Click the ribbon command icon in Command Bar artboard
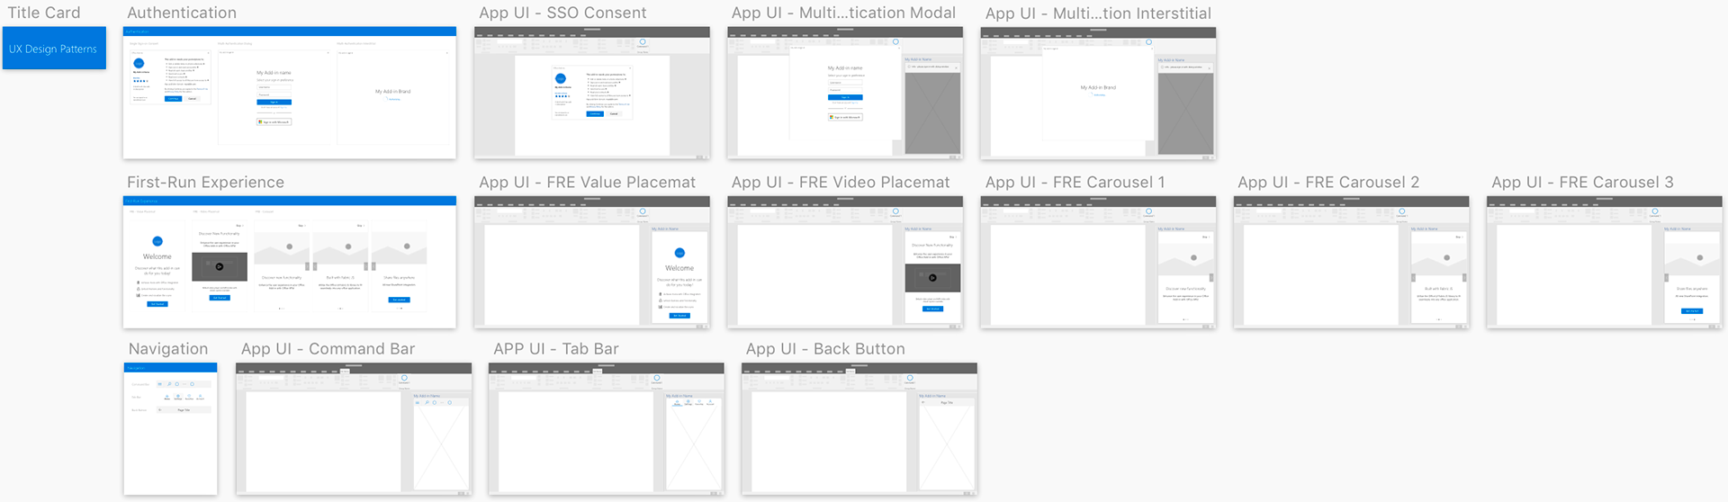 pos(404,379)
